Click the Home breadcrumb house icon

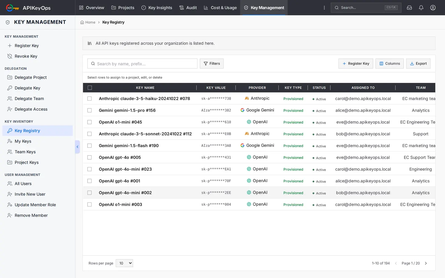(x=82, y=22)
